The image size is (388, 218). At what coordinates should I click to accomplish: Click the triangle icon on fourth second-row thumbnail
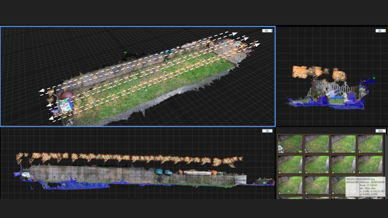click(x=360, y=172)
